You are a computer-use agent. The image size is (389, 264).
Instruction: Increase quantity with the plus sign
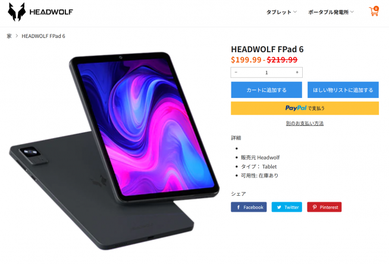point(297,72)
